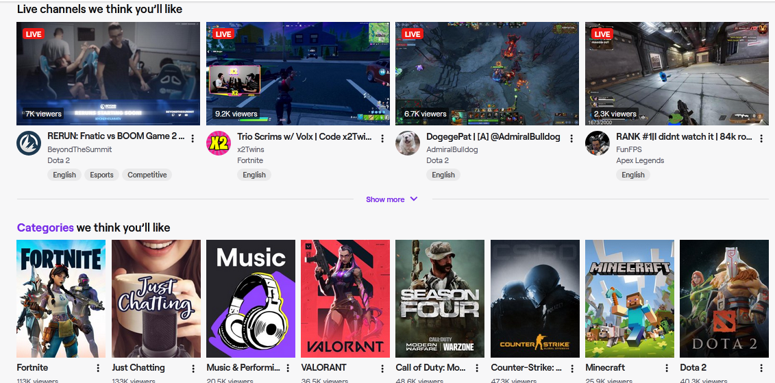Open the Just Chatting category cover art
Image resolution: width=775 pixels, height=383 pixels.
click(x=156, y=299)
